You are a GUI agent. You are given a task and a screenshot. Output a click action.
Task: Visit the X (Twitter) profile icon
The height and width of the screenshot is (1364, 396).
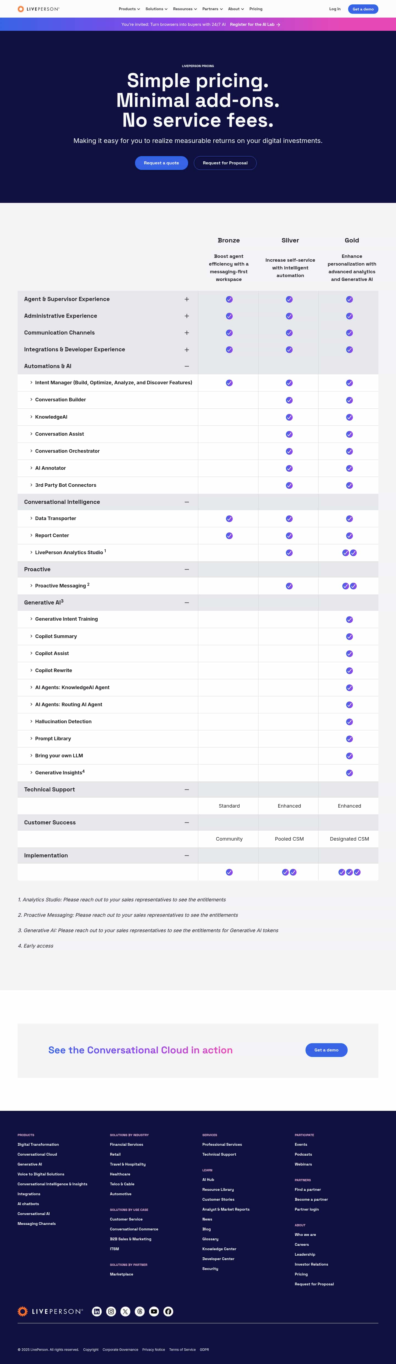tap(125, 1311)
